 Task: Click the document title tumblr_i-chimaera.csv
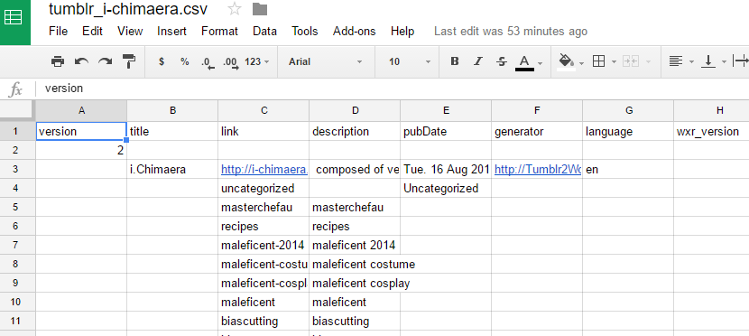pos(128,9)
